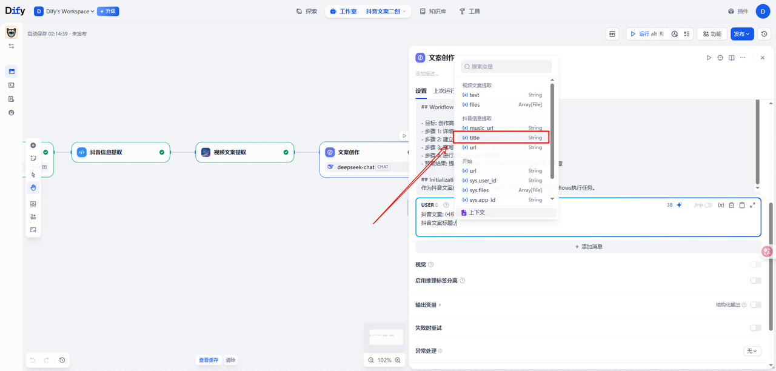Open the ENV environment variables panel
776x371 pixels.
coord(612,34)
